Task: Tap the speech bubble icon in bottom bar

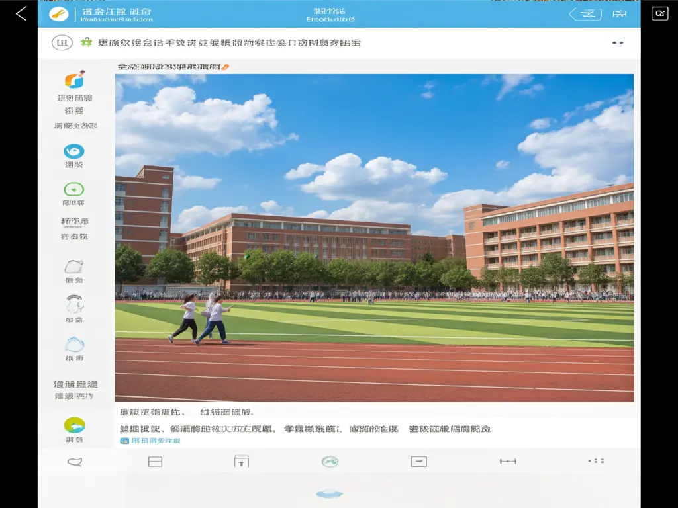Action: (75, 462)
